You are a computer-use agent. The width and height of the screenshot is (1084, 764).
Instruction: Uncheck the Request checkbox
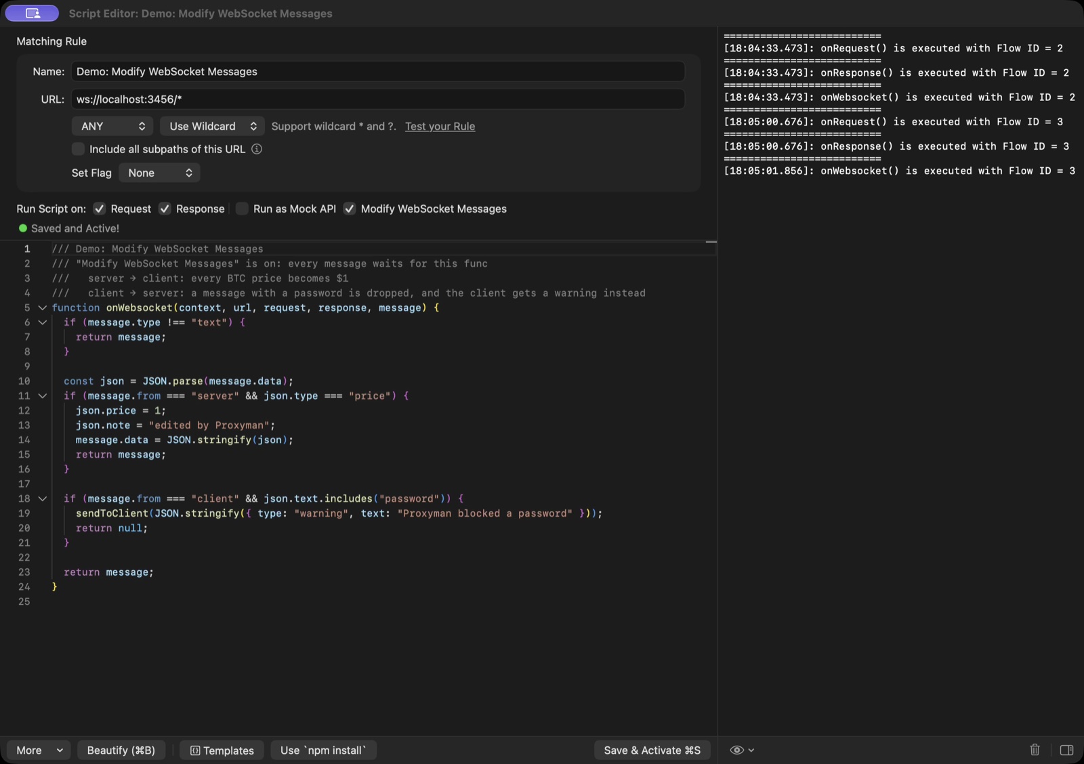coord(100,209)
